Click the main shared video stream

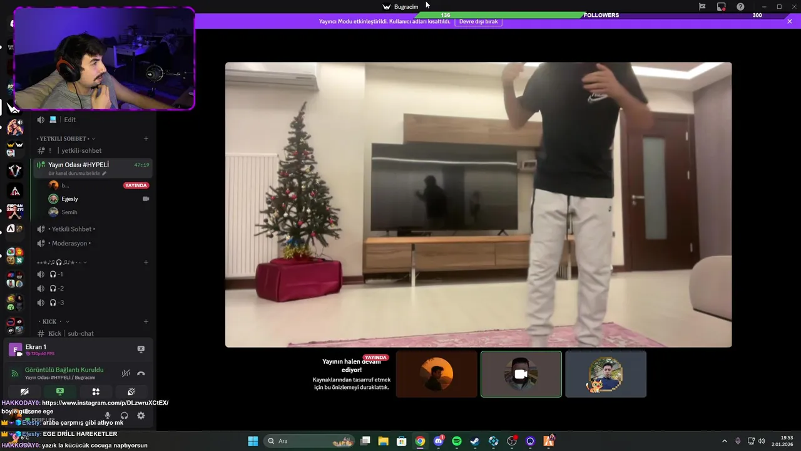[x=478, y=205]
